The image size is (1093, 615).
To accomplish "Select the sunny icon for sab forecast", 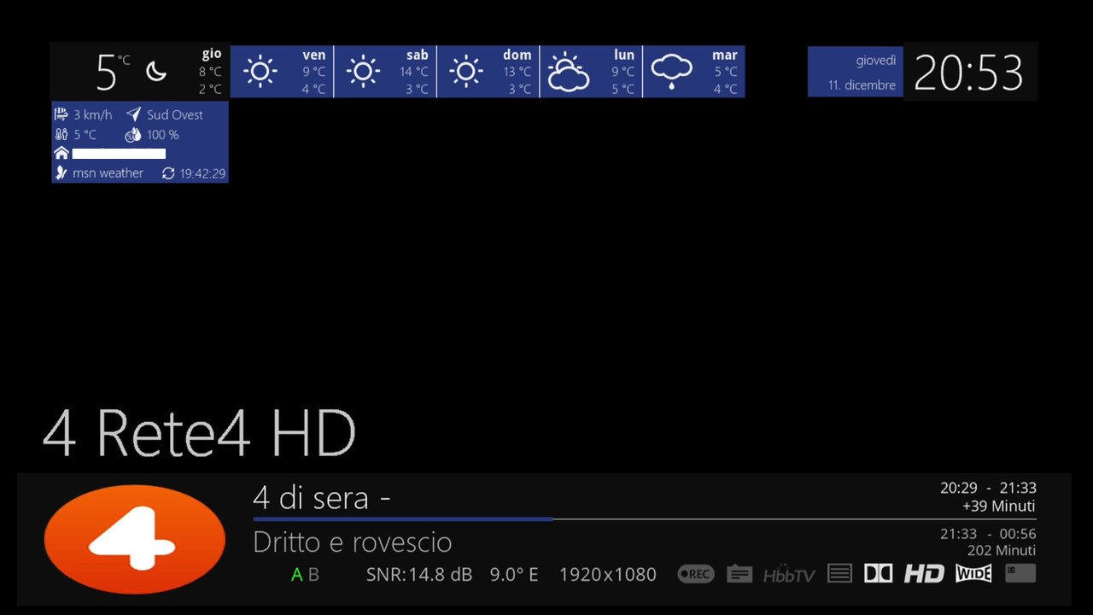I will coord(363,71).
